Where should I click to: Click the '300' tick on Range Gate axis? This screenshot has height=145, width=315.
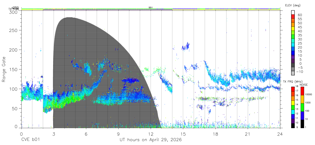pyautogui.click(x=13, y=12)
